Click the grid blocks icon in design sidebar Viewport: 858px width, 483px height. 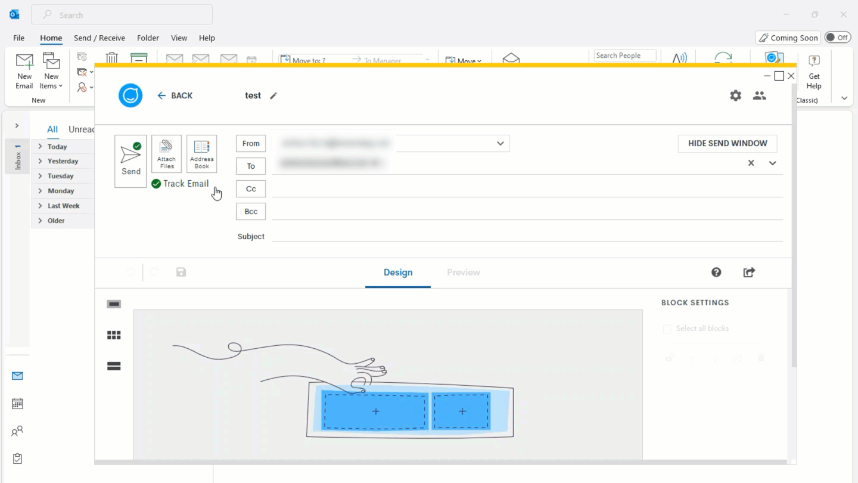113,335
